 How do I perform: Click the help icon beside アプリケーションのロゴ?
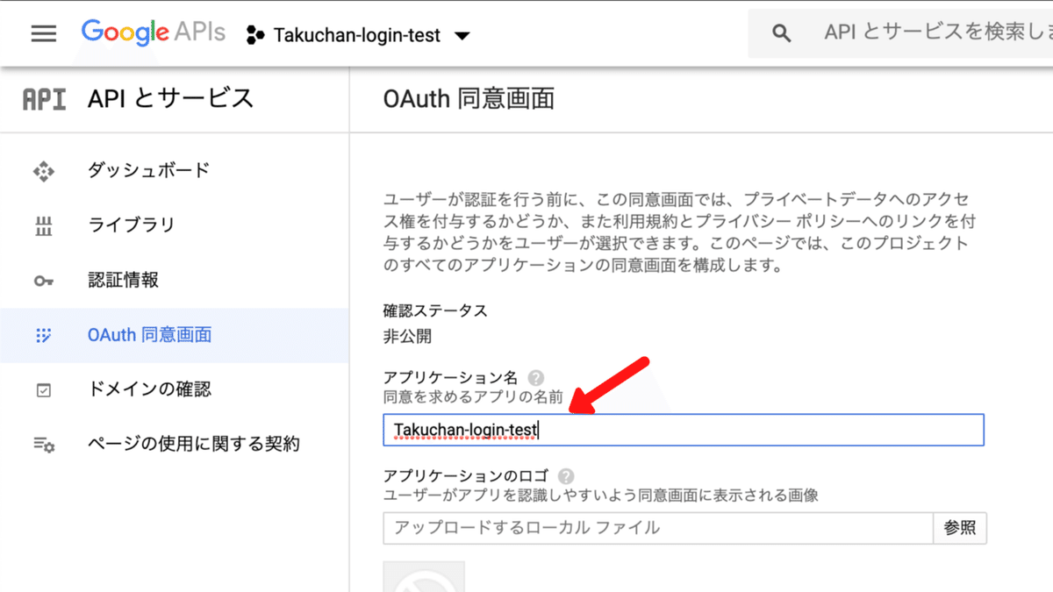tap(566, 476)
